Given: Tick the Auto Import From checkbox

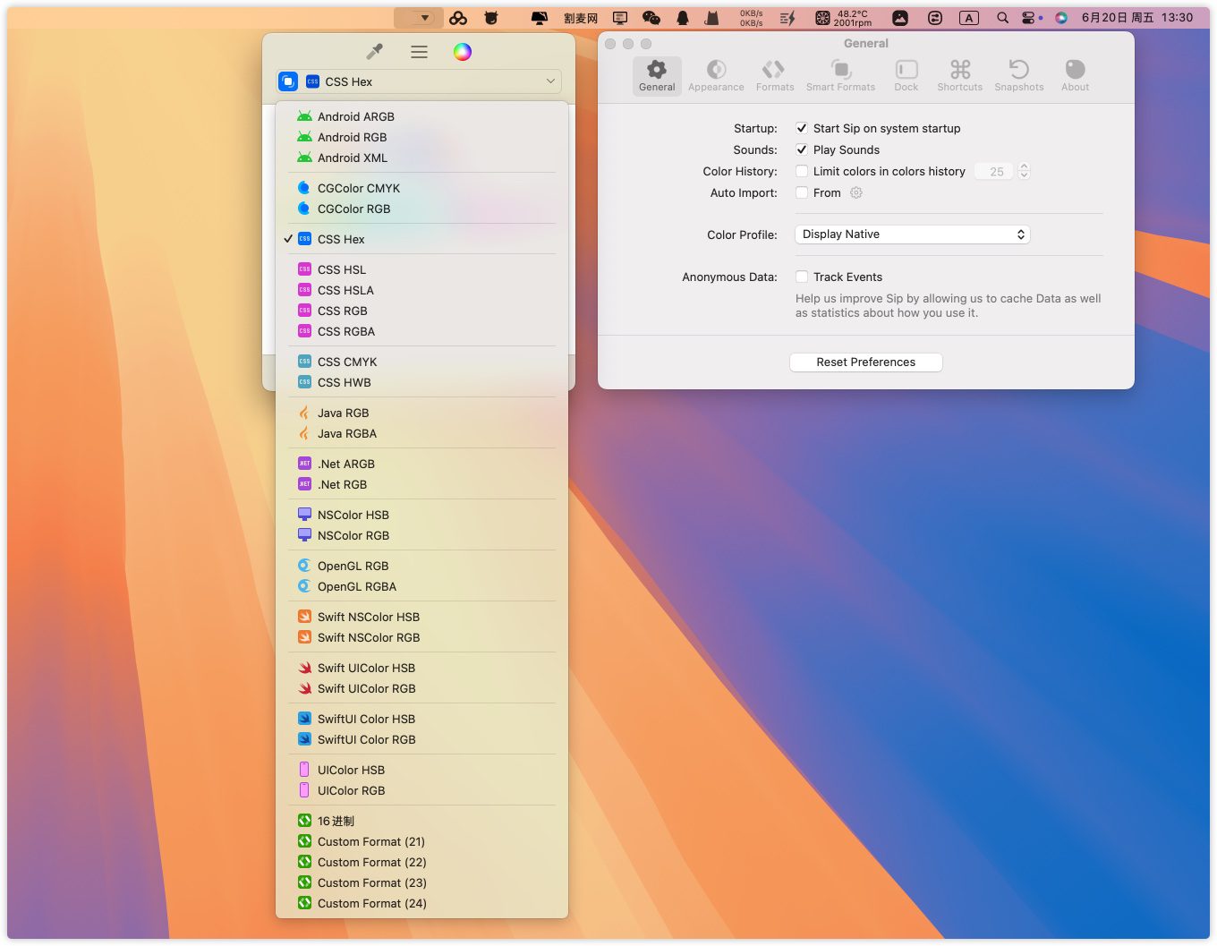Looking at the screenshot, I should (x=802, y=192).
